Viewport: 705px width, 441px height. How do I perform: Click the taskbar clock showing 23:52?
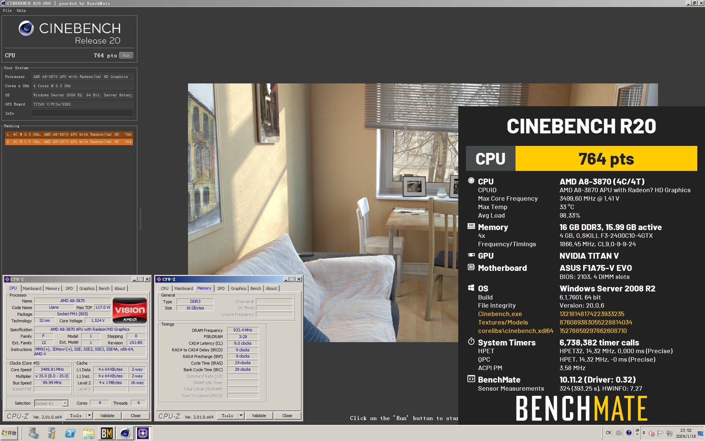[686, 433]
